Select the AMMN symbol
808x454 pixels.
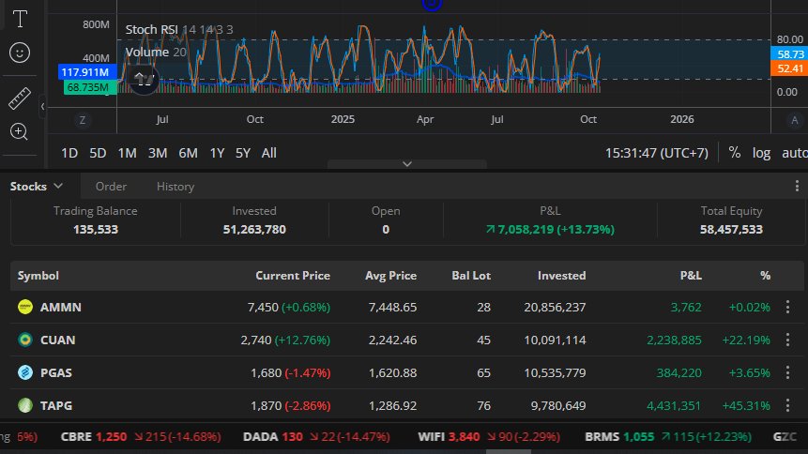(61, 307)
